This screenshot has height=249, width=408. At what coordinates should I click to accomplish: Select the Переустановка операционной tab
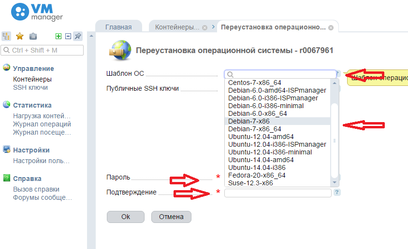point(273,27)
